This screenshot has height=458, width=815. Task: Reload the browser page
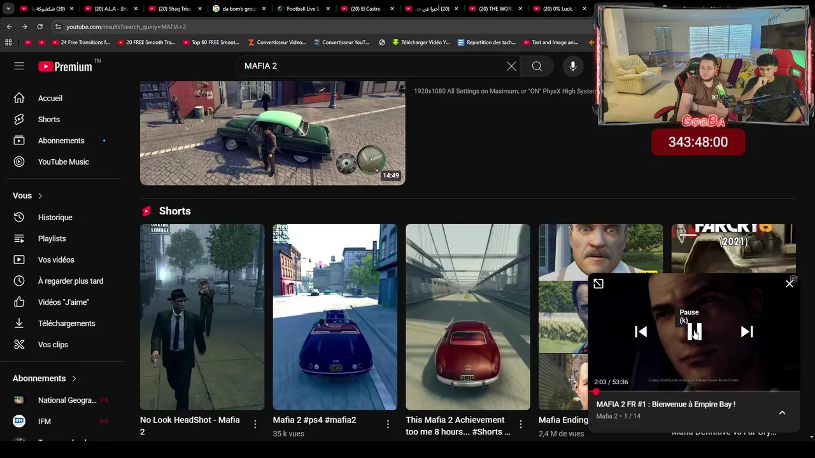[39, 27]
